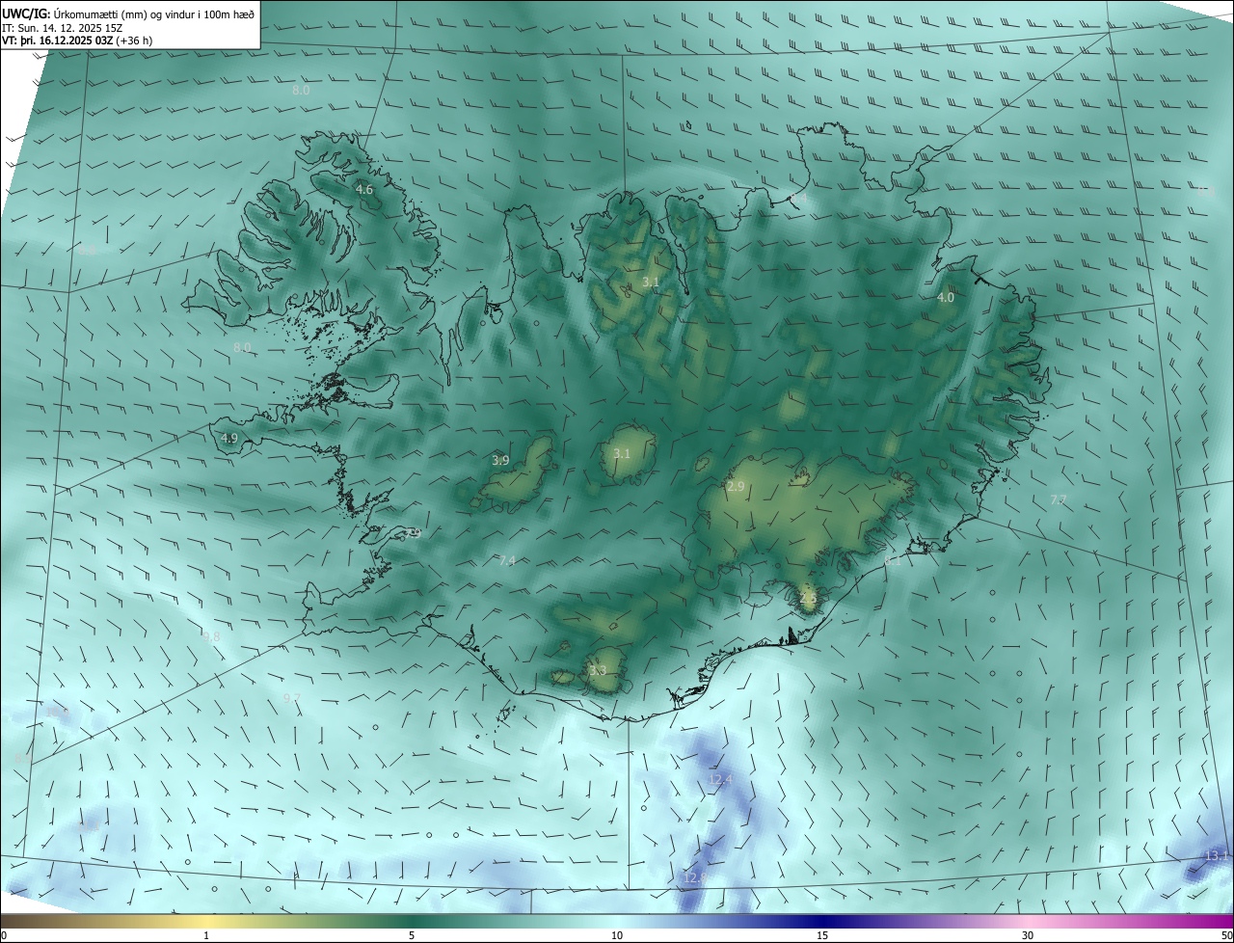The image size is (1234, 943).
Task: Click the '15' tick on the color scale
Action: [x=822, y=936]
